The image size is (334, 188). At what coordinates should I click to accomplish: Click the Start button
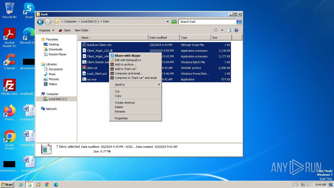coord(7,185)
